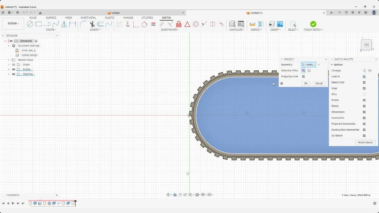
Task: Click the timeline Play button
Action: click(x=13, y=204)
